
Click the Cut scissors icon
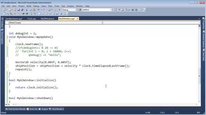point(27,10)
